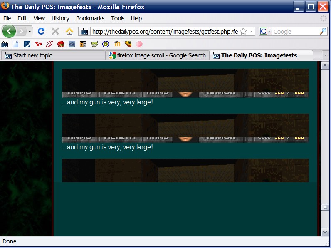Maximize the Firefox window
The image size is (331, 248).
pos(310,7)
